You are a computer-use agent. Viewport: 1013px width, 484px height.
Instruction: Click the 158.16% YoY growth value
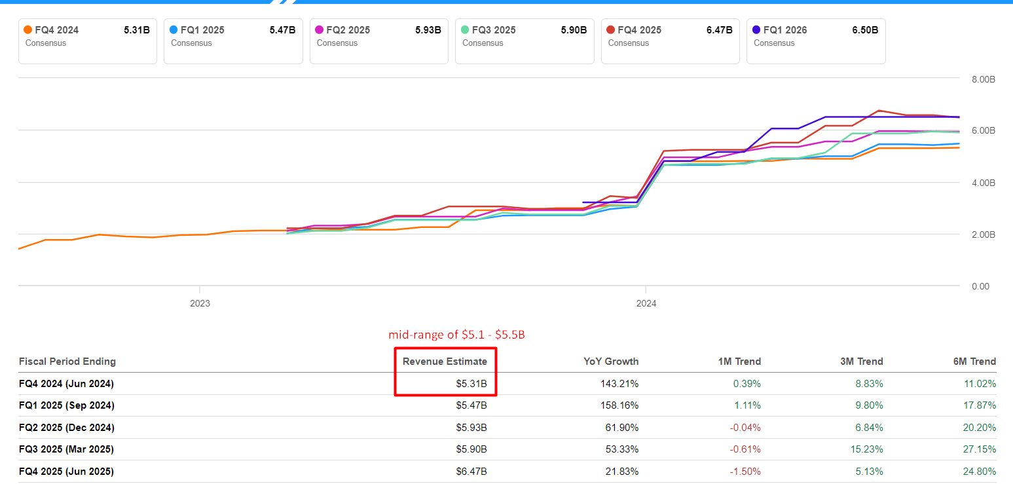coord(621,405)
